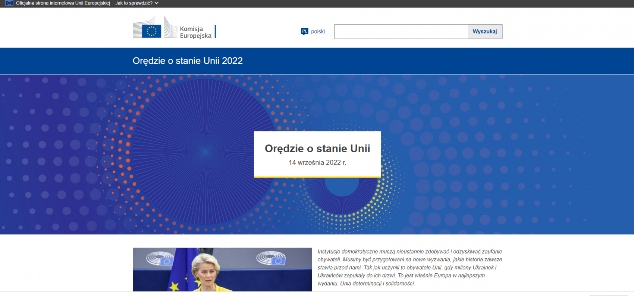Click the quote paragraph starting 'Instytucje demokratyczne'
This screenshot has width=634, height=296.
click(x=410, y=268)
